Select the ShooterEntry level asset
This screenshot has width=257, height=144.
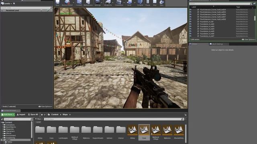pyautogui.click(x=179, y=132)
